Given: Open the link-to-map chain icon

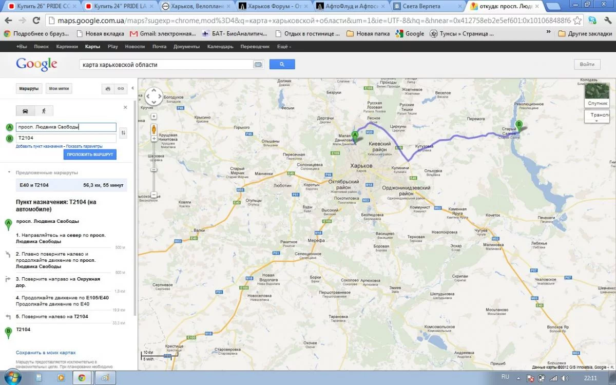Looking at the screenshot, I should (121, 89).
